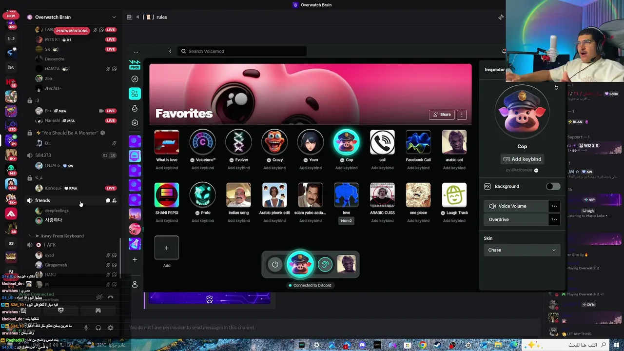624x351 pixels.
Task: Play the SHANI PEPSI sound
Action: [x=167, y=195]
